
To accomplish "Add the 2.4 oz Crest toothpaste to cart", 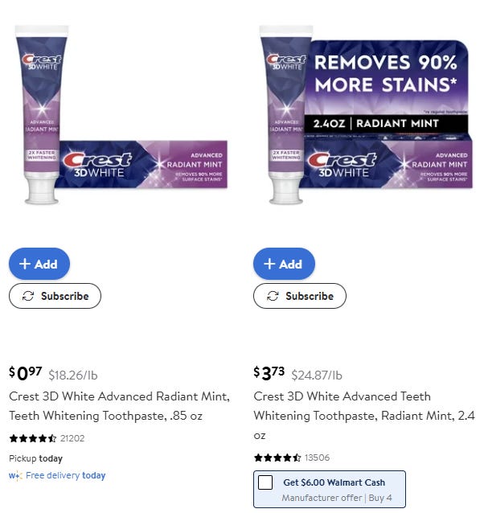I will pos(284,264).
